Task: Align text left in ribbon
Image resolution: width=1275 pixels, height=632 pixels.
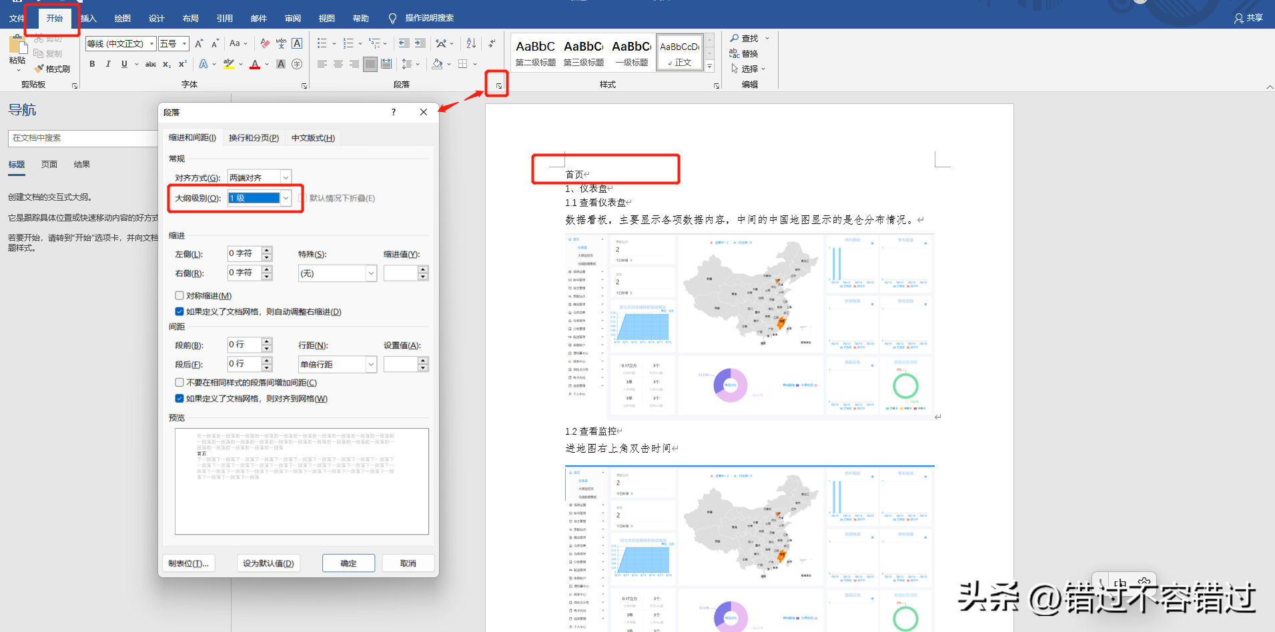Action: (x=322, y=64)
